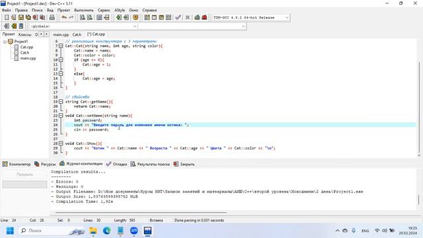Click the orange shield toolbar icon
423x238 pixels.
(135, 18)
